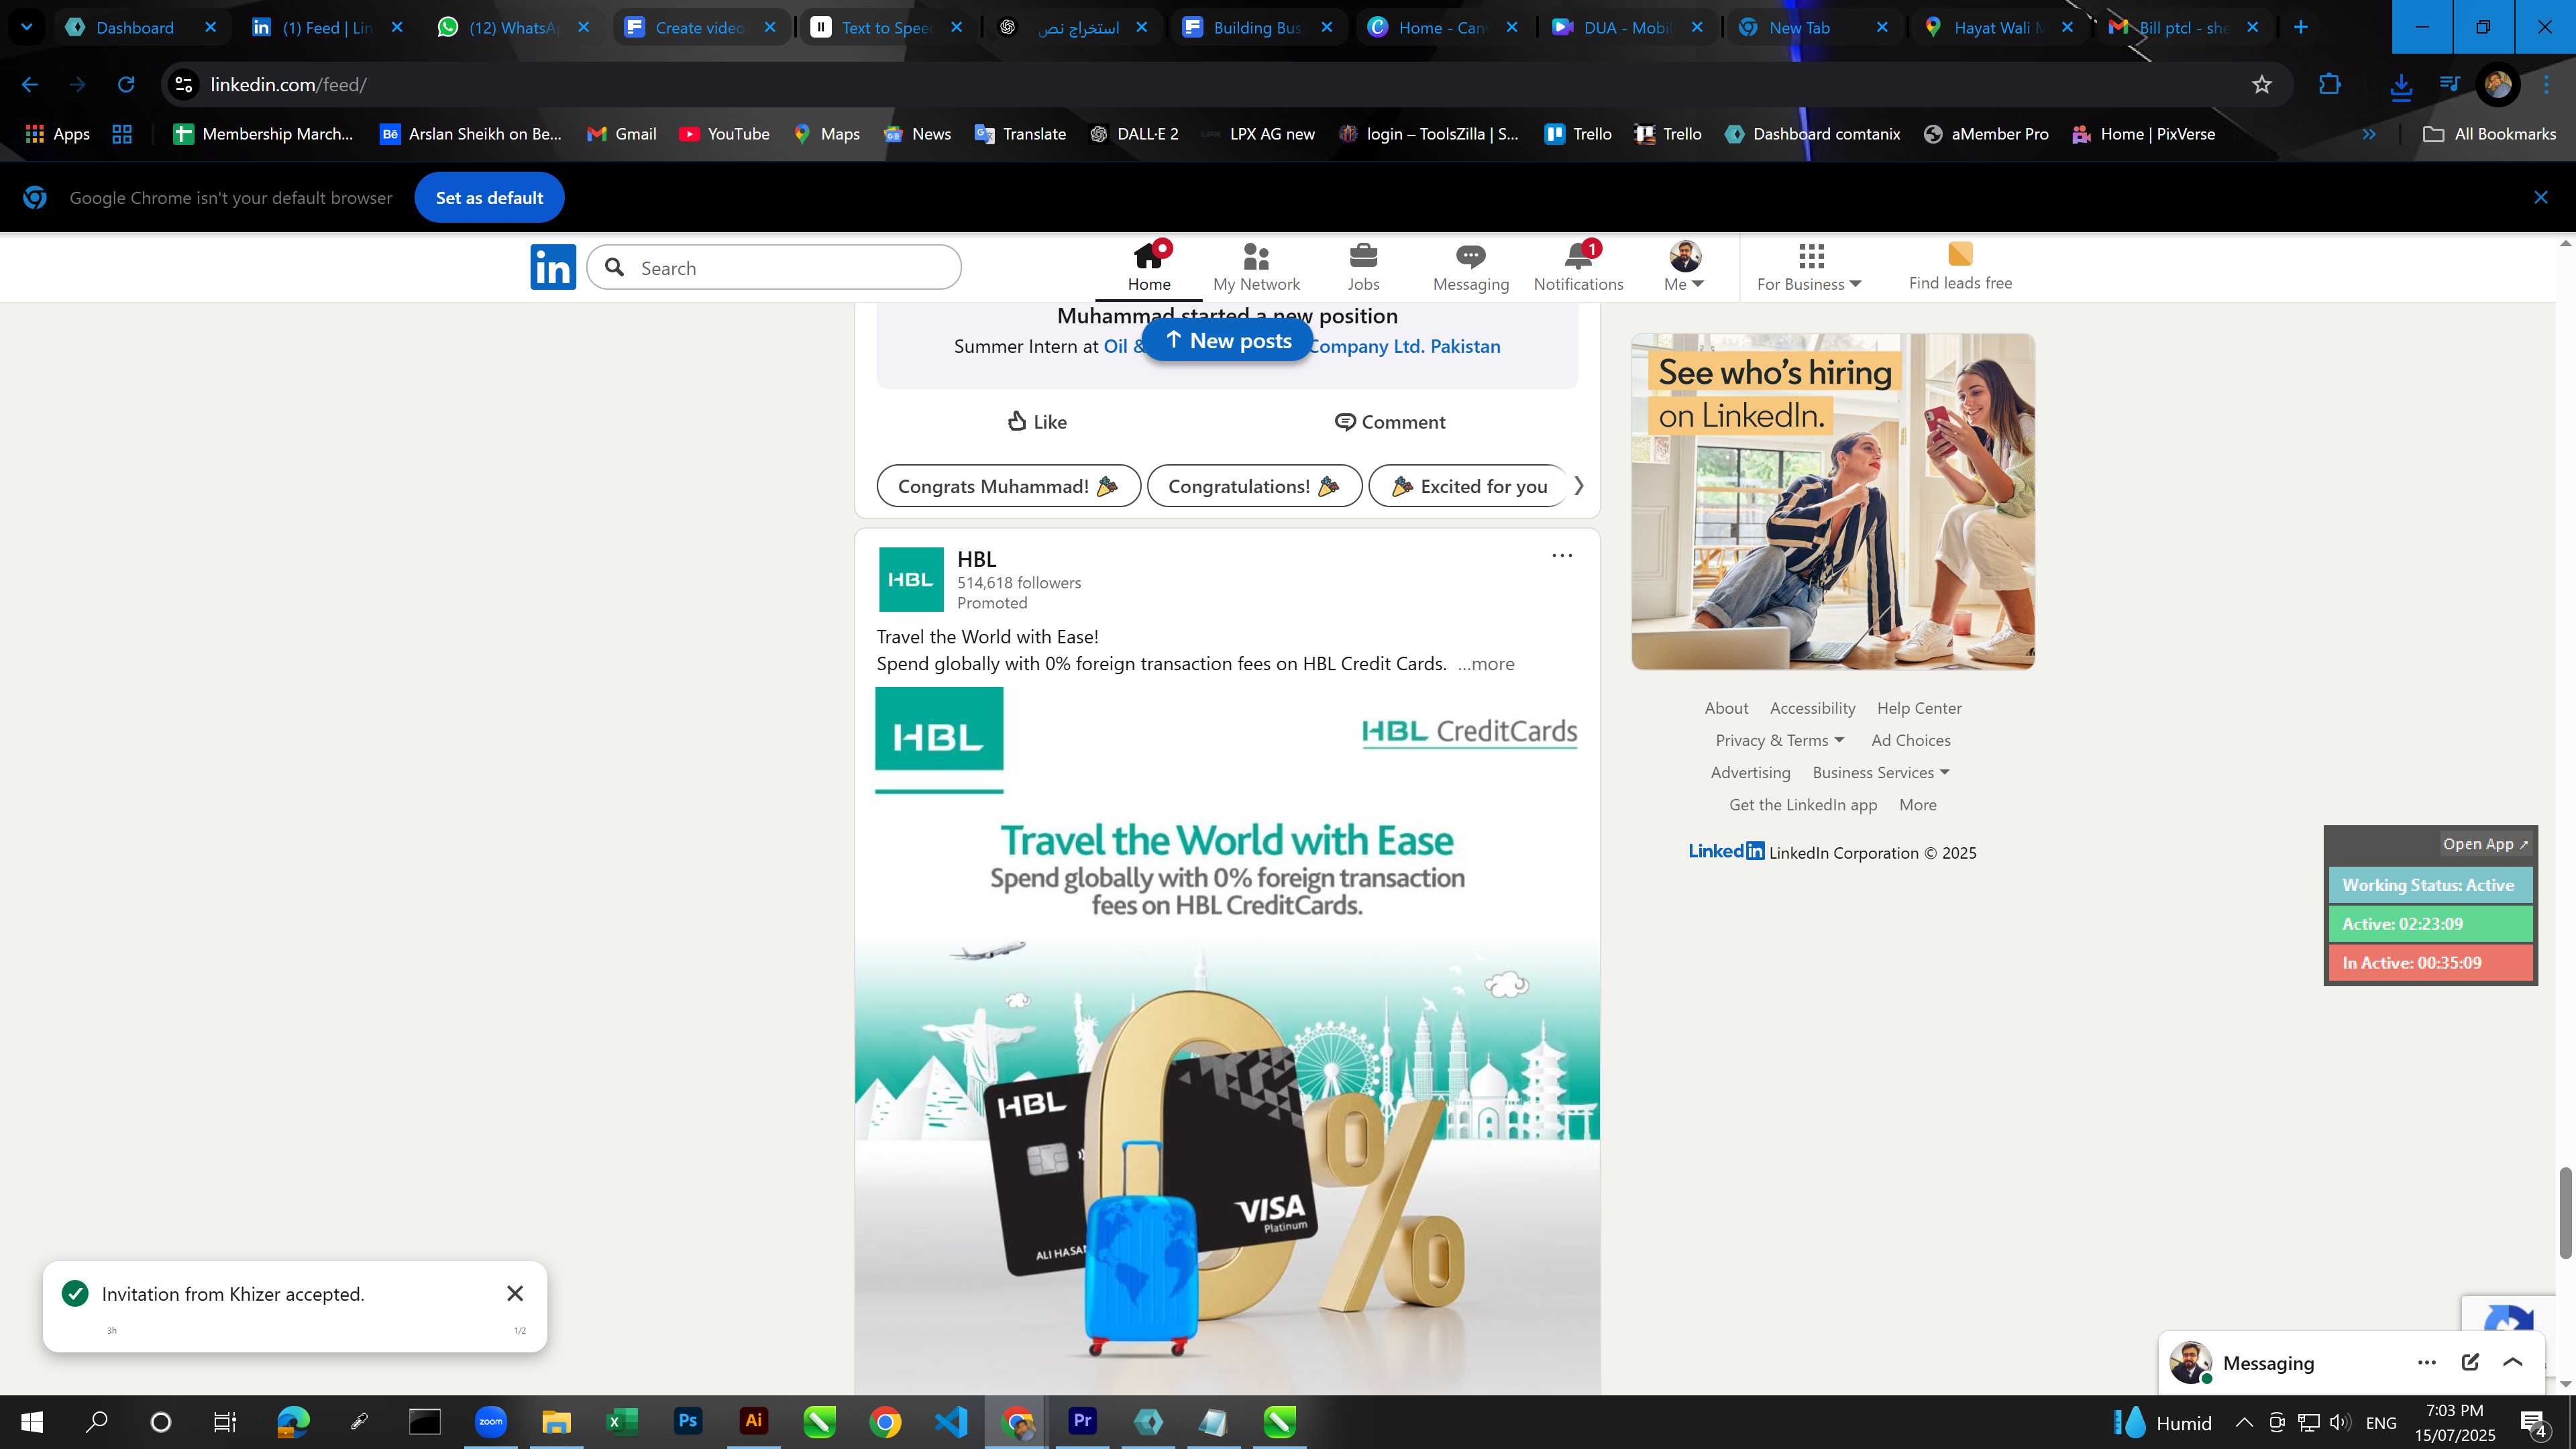Expand the For Business dropdown

(1808, 284)
